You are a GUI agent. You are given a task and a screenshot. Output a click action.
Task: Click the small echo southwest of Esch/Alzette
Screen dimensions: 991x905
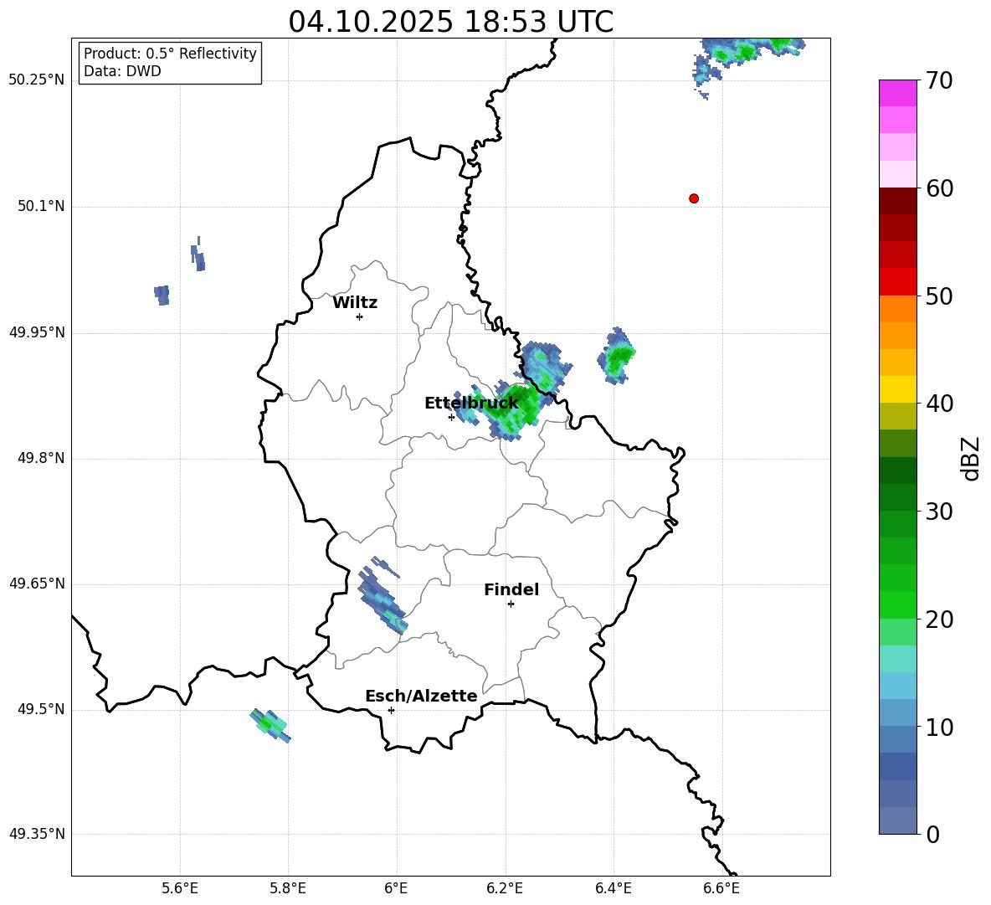pos(270,723)
